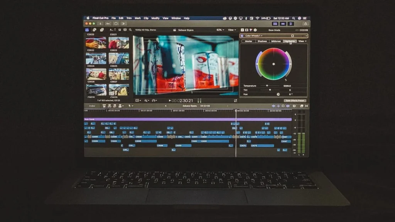The image size is (395, 222).
Task: Open the Info inspector icon
Action: click(x=255, y=30)
